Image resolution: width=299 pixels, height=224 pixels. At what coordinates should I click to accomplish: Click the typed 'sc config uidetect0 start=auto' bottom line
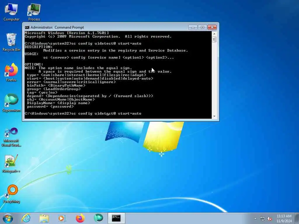(106, 113)
